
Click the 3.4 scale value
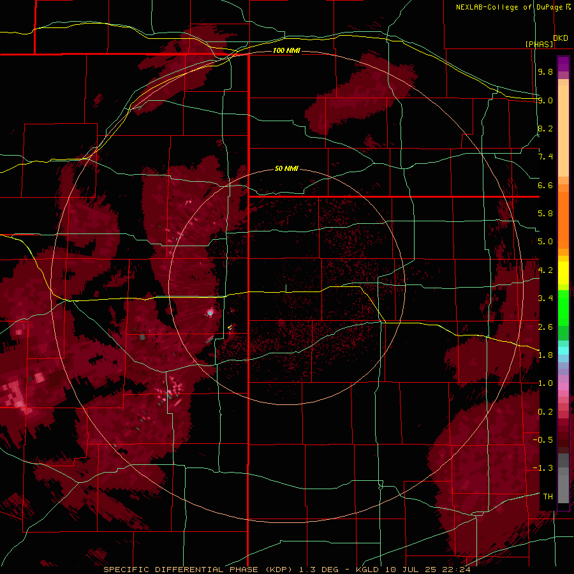tap(545, 298)
